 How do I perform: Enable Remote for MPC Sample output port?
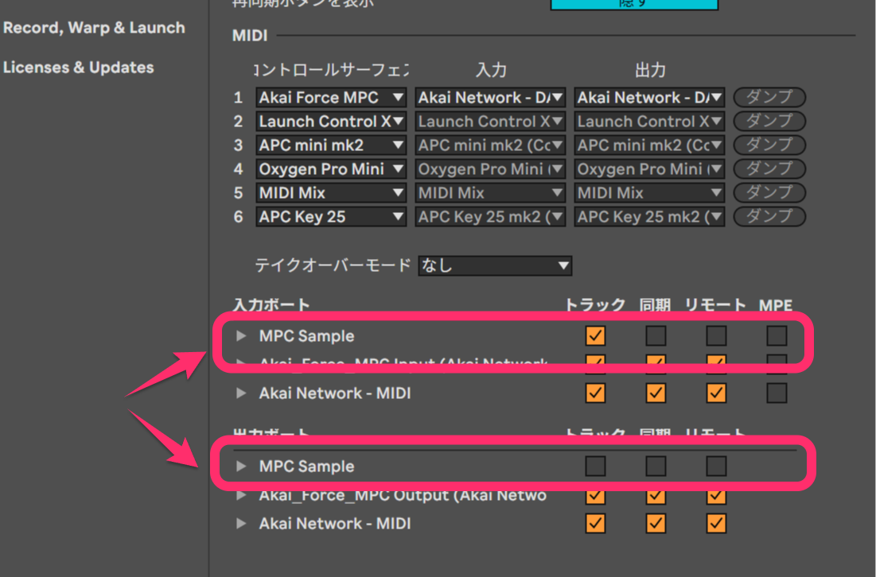[716, 467]
